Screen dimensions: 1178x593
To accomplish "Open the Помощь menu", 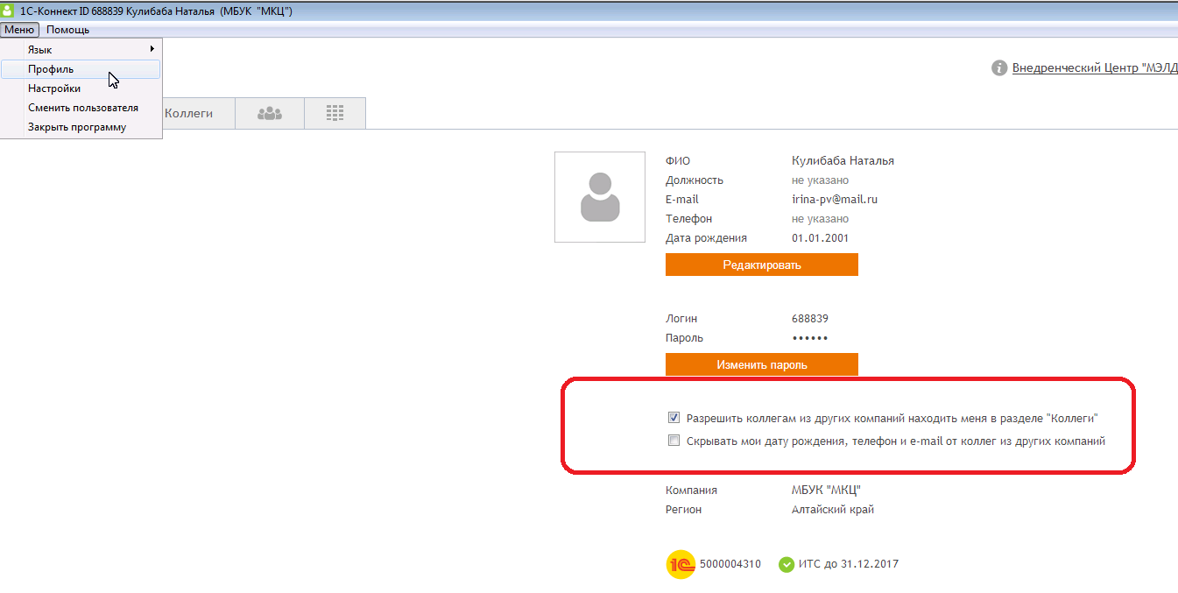I will point(67,30).
